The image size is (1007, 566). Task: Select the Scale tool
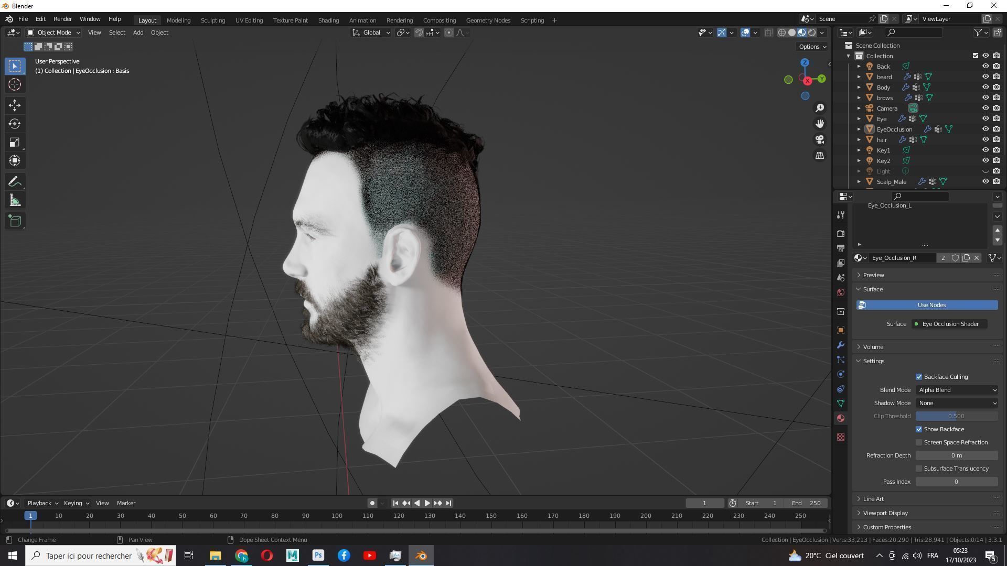tap(15, 142)
